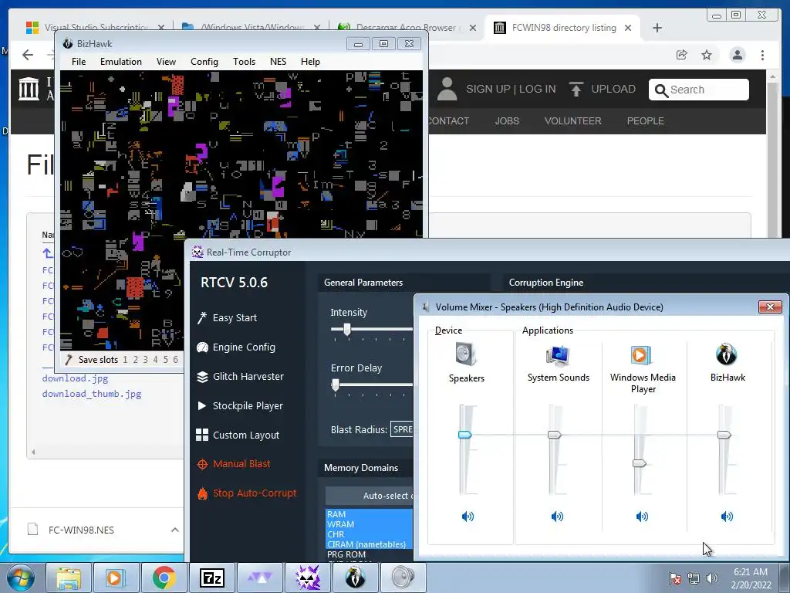Mute Windows Media Player in Volume Mixer
The image size is (790, 593).
[642, 516]
